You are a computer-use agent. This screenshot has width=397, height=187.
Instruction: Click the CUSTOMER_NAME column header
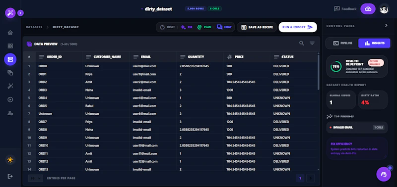coord(106,57)
